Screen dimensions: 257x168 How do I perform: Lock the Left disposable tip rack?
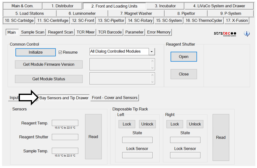point(127,124)
